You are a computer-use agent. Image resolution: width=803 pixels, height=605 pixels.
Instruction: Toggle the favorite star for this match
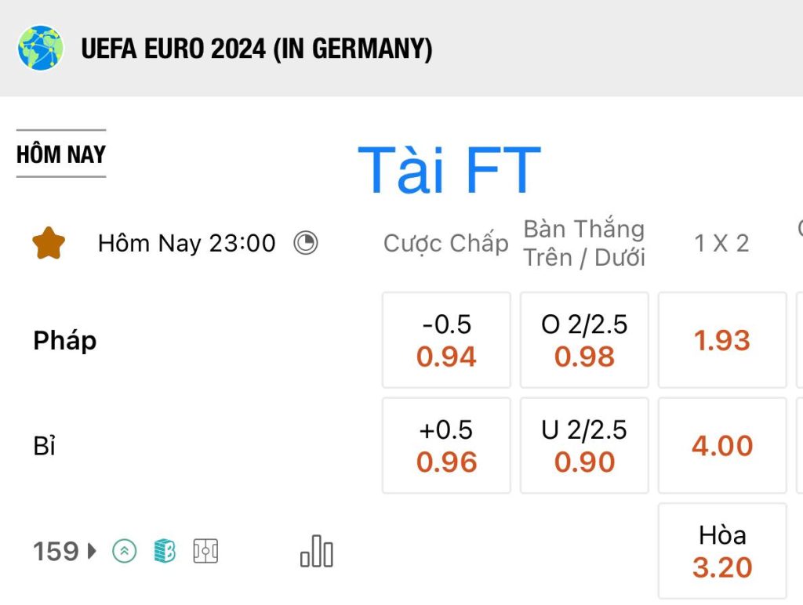point(49,243)
